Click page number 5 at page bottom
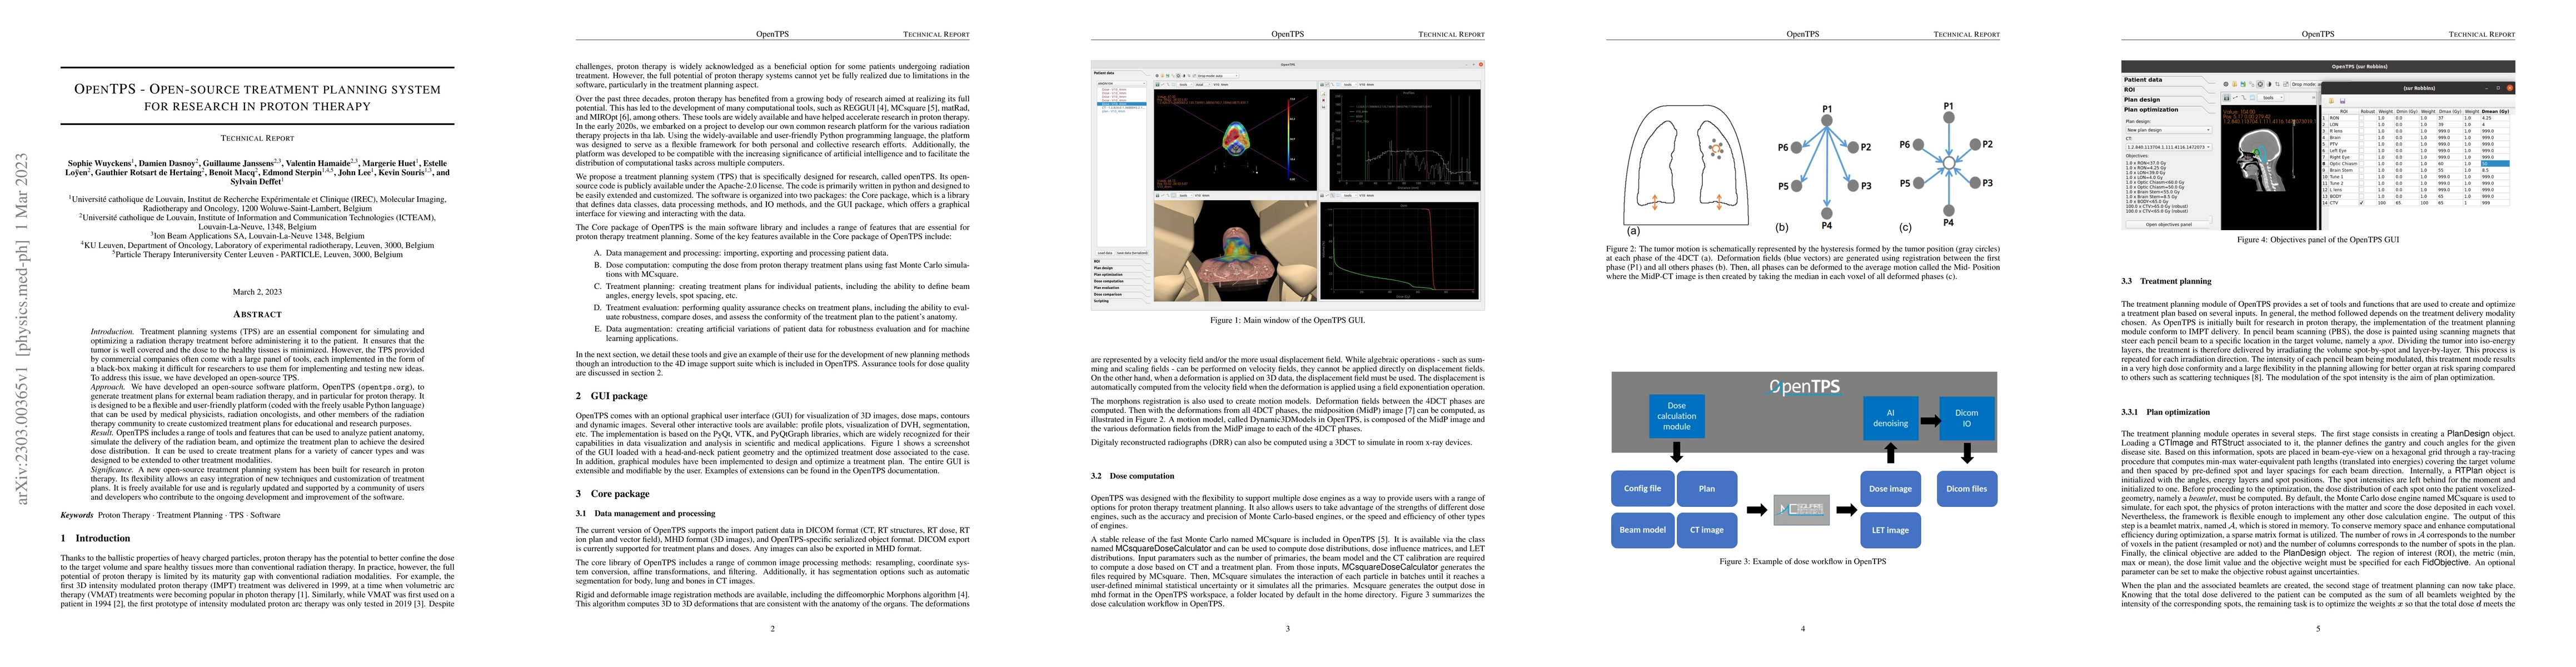This screenshot has width=2576, height=667. click(2318, 628)
